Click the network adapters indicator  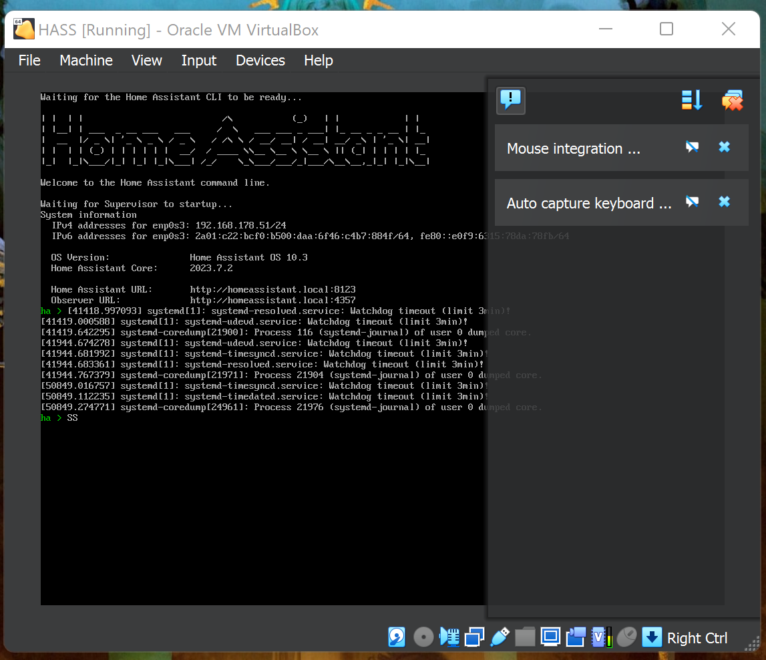(474, 637)
